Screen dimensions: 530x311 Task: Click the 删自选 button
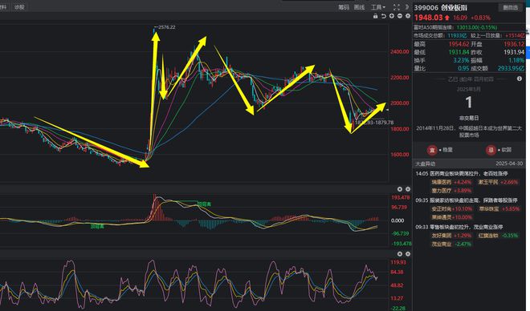(510, 7)
